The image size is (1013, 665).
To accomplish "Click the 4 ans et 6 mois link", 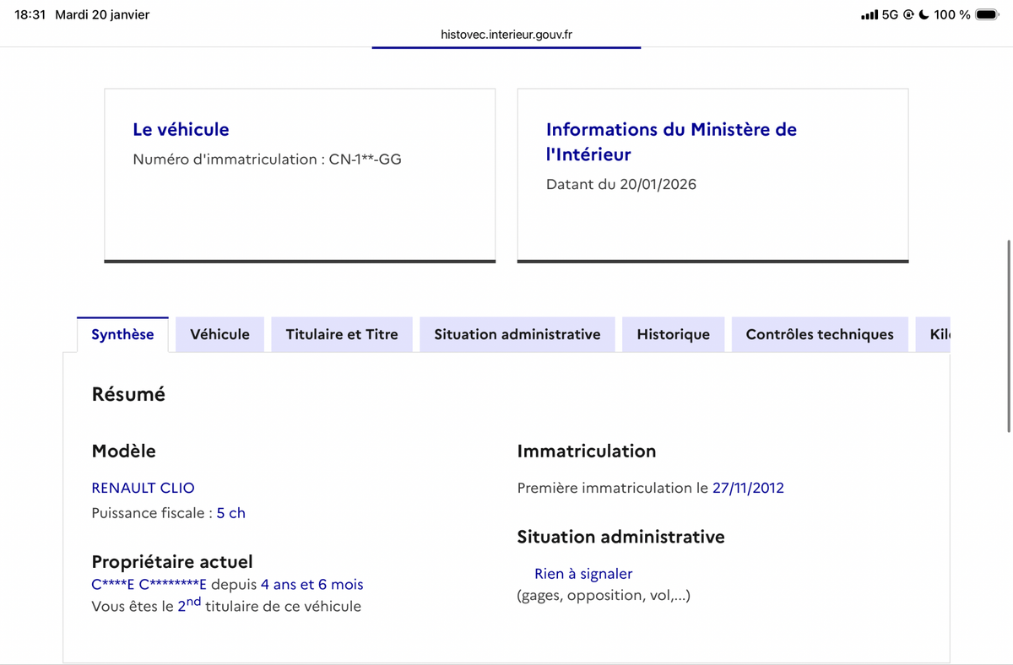I will pos(311,584).
